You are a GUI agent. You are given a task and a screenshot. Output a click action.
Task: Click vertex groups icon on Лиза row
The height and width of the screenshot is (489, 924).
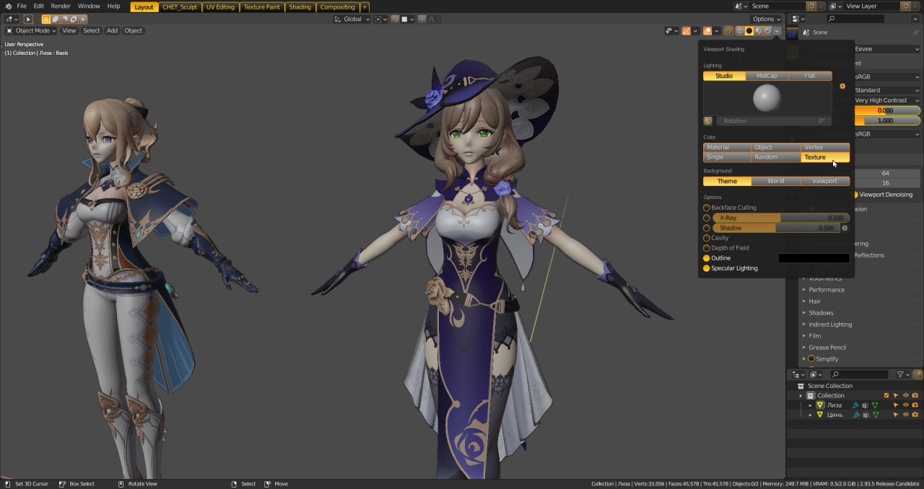pyautogui.click(x=866, y=405)
